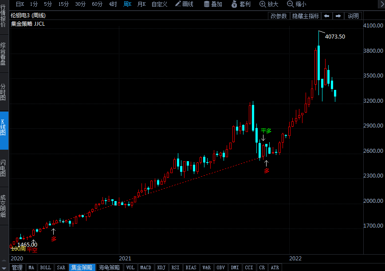Viewport: 385px width, 271px height.
Task: Select the MA indicator tab
Action: click(x=31, y=267)
